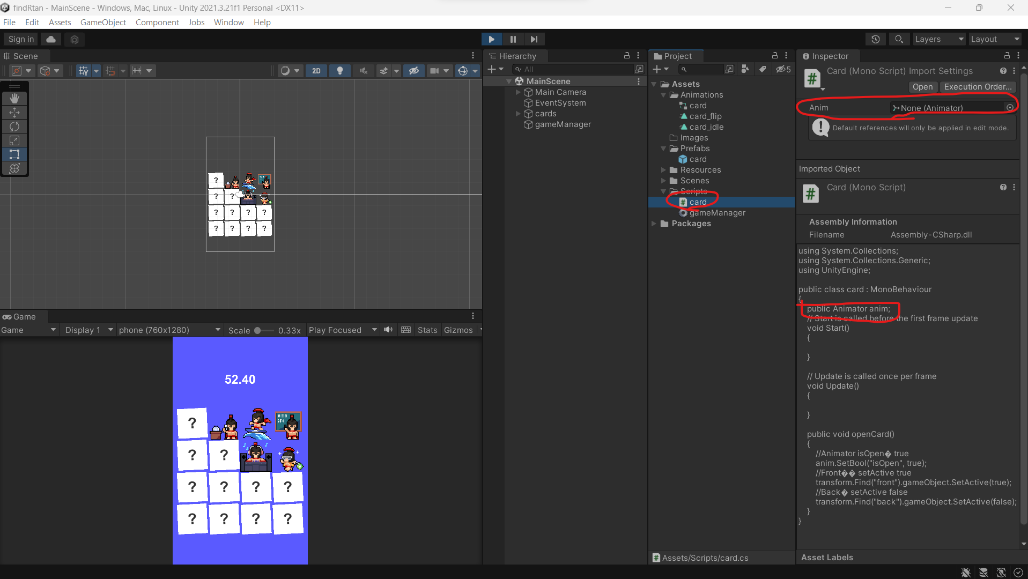Select the Hand view tool
The height and width of the screenshot is (579, 1028).
[x=14, y=98]
